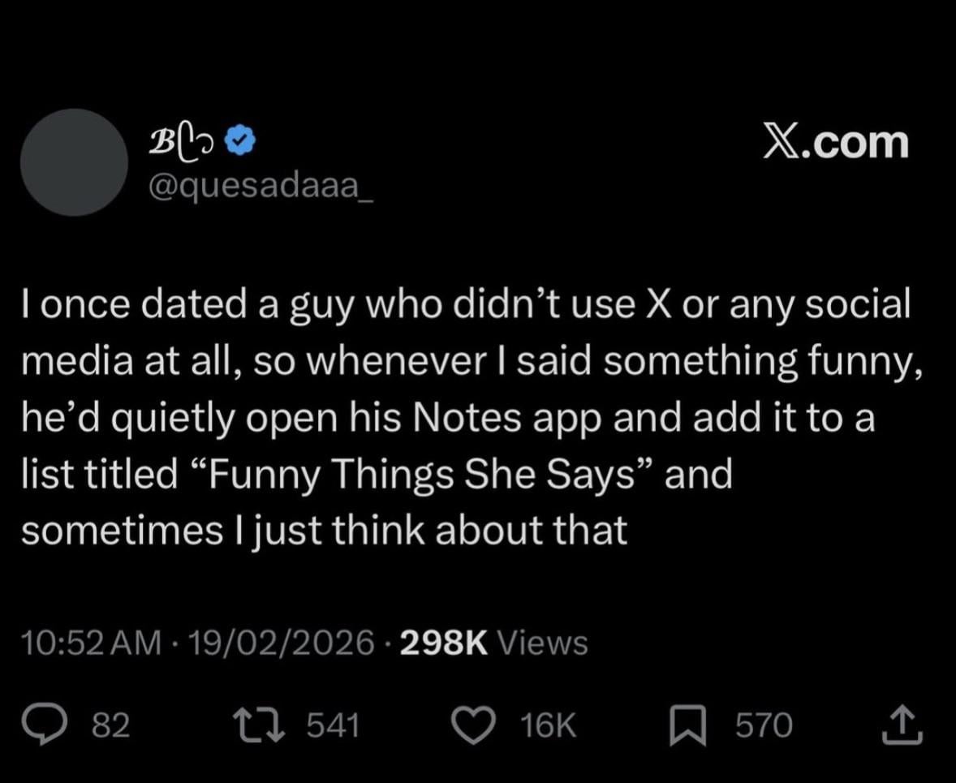Click the blue verified checkmark badge
The image size is (956, 783).
243,140
